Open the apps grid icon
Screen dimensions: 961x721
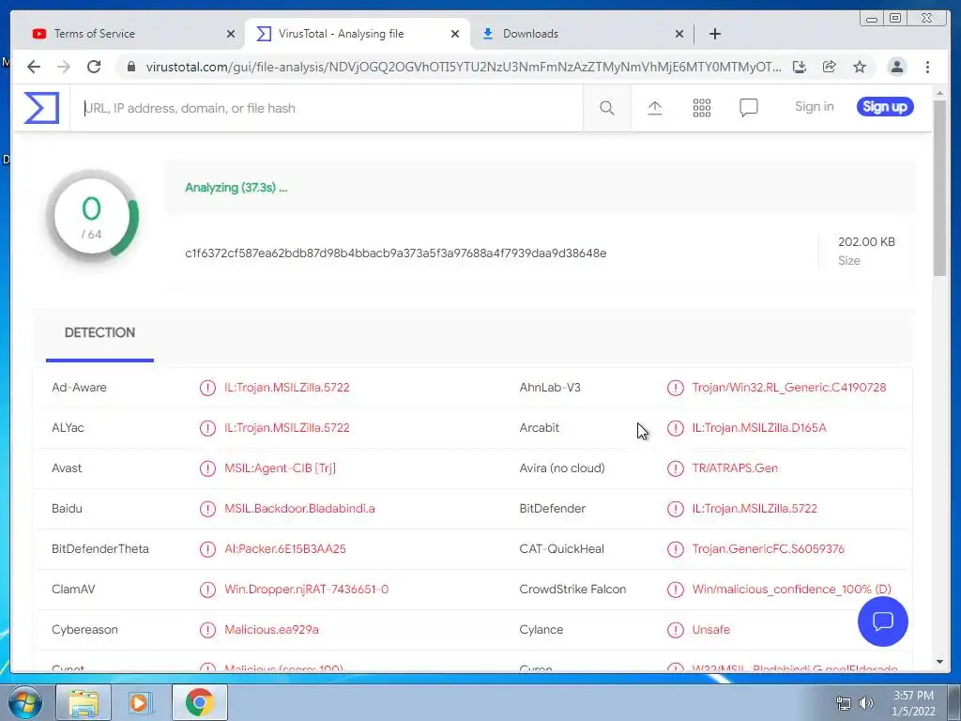(x=702, y=108)
